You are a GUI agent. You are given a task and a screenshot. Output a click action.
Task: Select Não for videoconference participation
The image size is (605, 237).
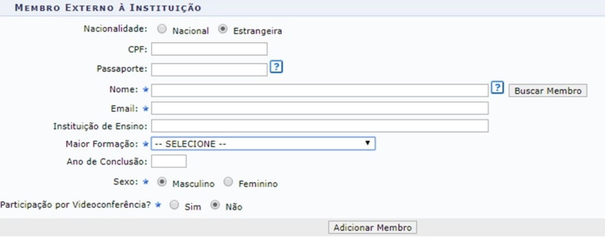pyautogui.click(x=215, y=206)
